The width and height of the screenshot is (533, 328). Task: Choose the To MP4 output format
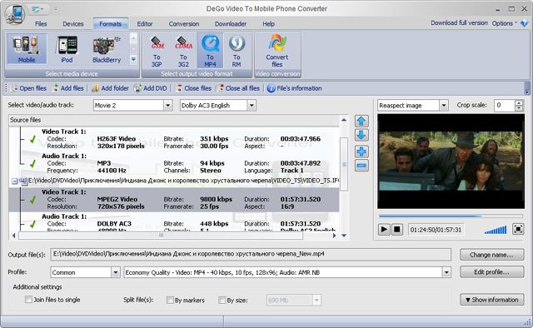click(210, 51)
